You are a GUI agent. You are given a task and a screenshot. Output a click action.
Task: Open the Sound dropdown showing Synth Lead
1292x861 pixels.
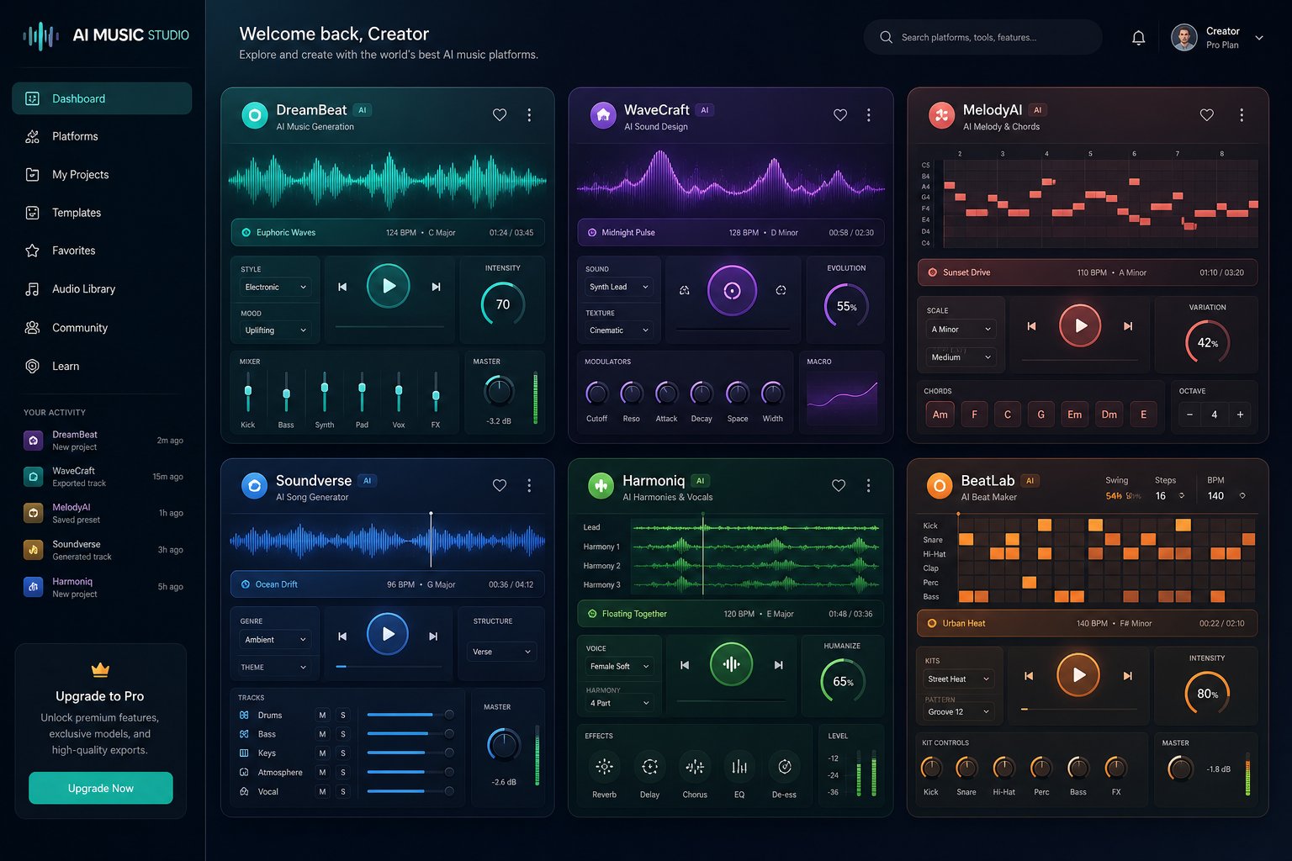[x=619, y=288]
